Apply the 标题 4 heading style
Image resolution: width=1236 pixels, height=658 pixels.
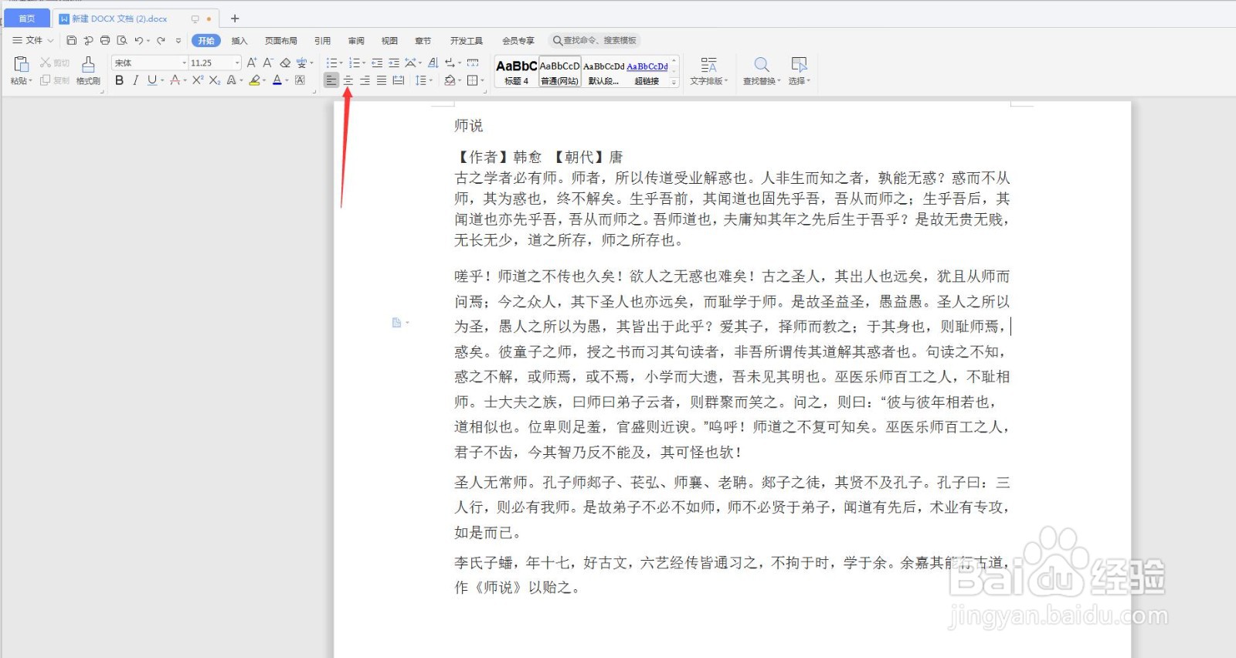[516, 72]
